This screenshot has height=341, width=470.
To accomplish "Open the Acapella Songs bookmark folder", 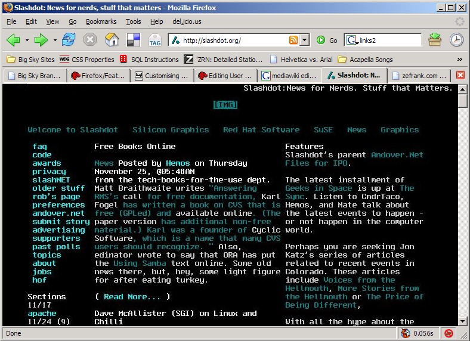I will click(365, 60).
